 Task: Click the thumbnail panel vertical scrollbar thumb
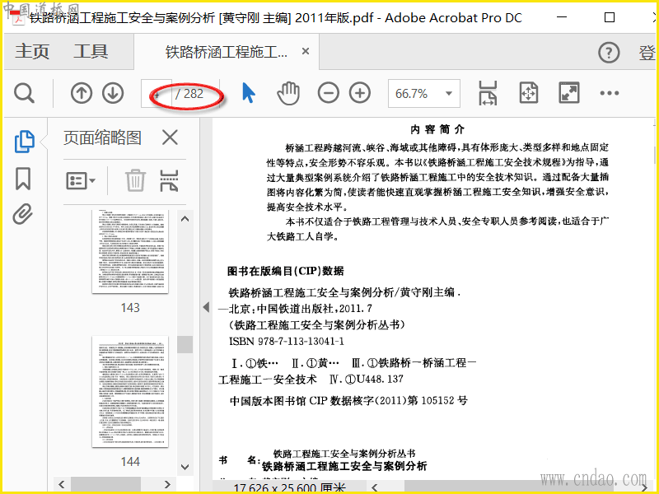click(x=185, y=344)
